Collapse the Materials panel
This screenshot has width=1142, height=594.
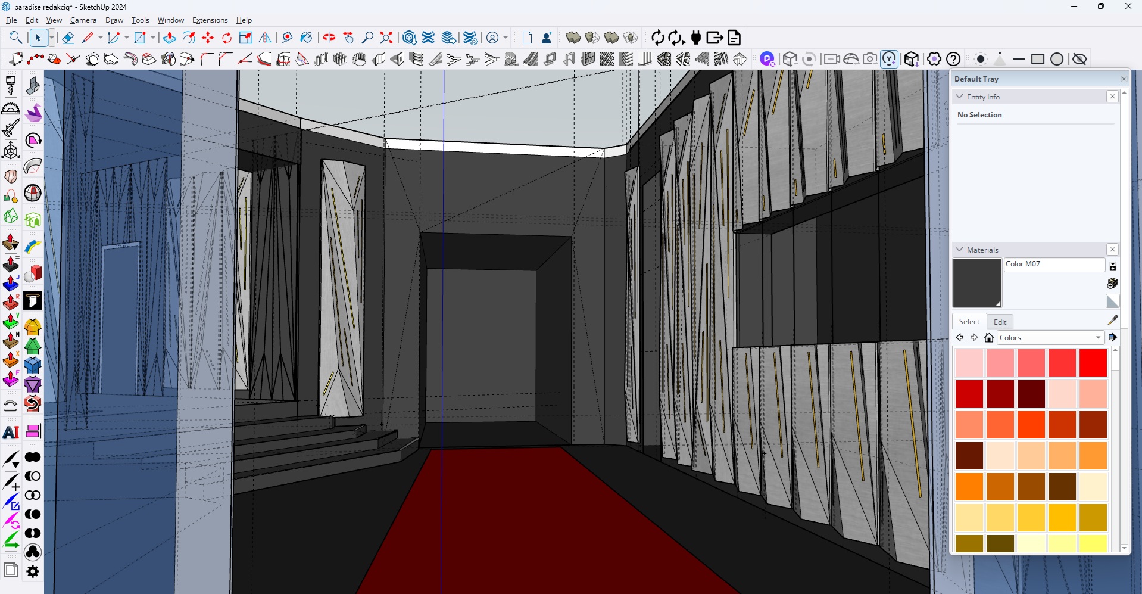pyautogui.click(x=959, y=250)
